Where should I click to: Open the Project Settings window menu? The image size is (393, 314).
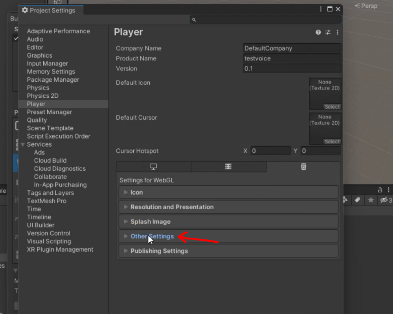(x=321, y=9)
